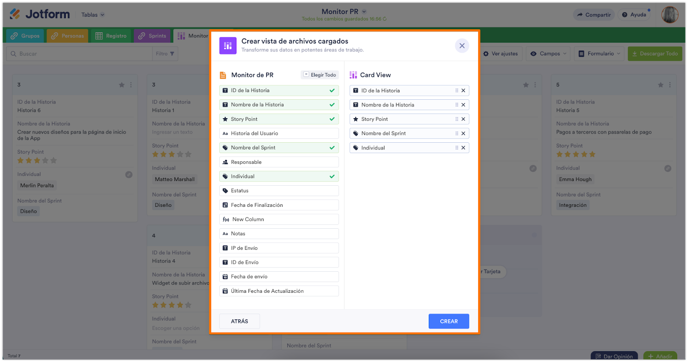The width and height of the screenshot is (688, 362).
Task: Expand the Campos dropdown
Action: 549,54
